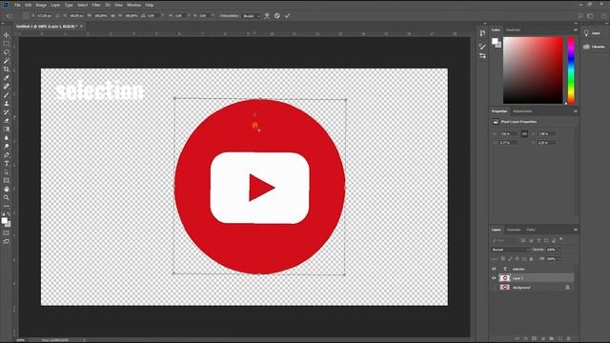Open the History panel icon in side strip
This screenshot has width=610, height=343.
pyautogui.click(x=482, y=33)
